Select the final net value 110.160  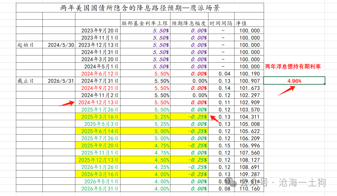point(249,189)
